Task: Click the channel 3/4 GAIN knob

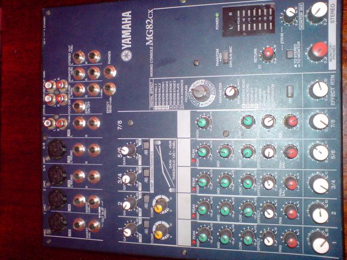Action: point(129,178)
